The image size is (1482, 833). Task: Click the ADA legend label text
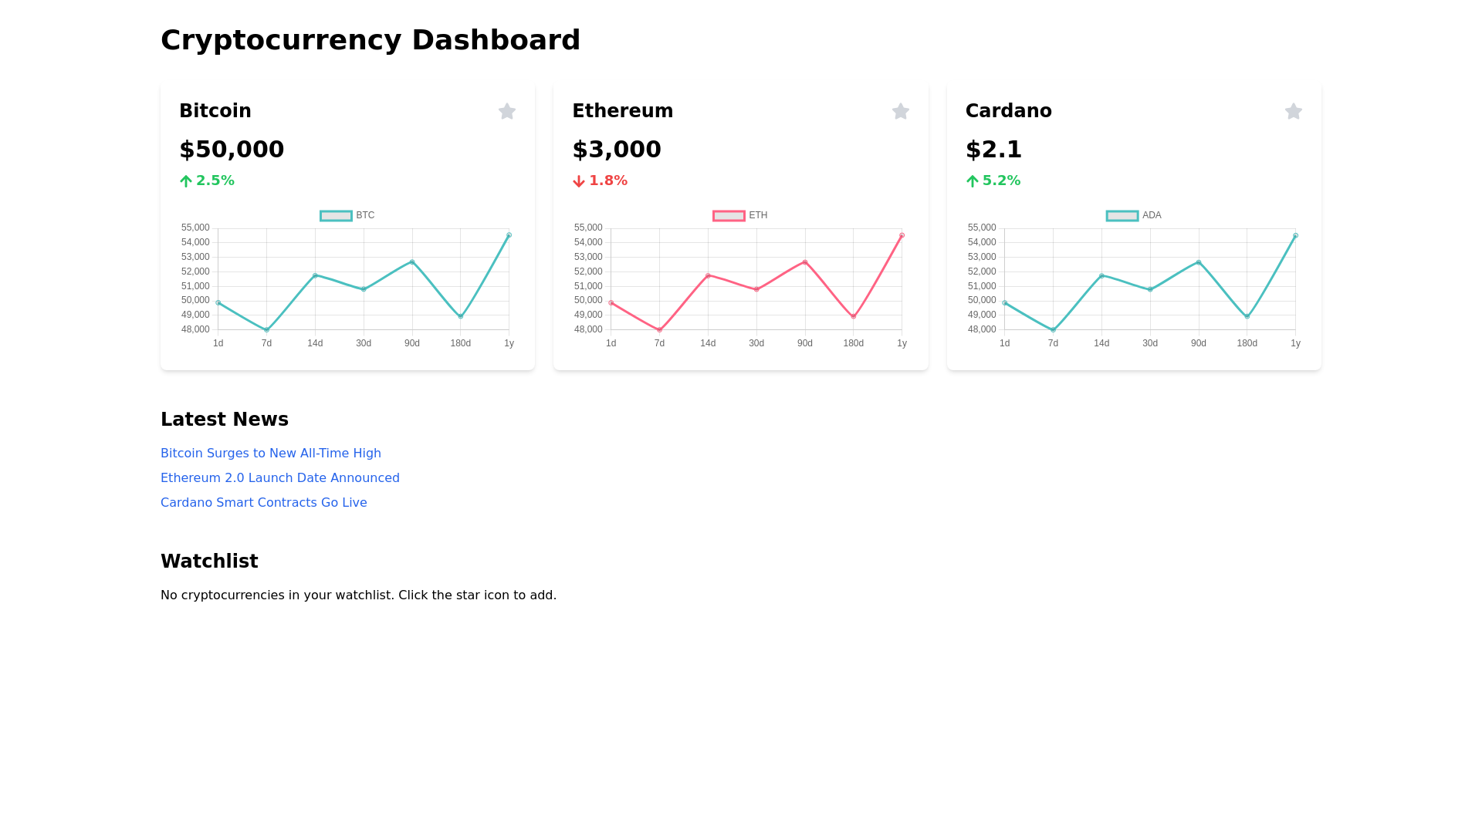coord(1152,216)
